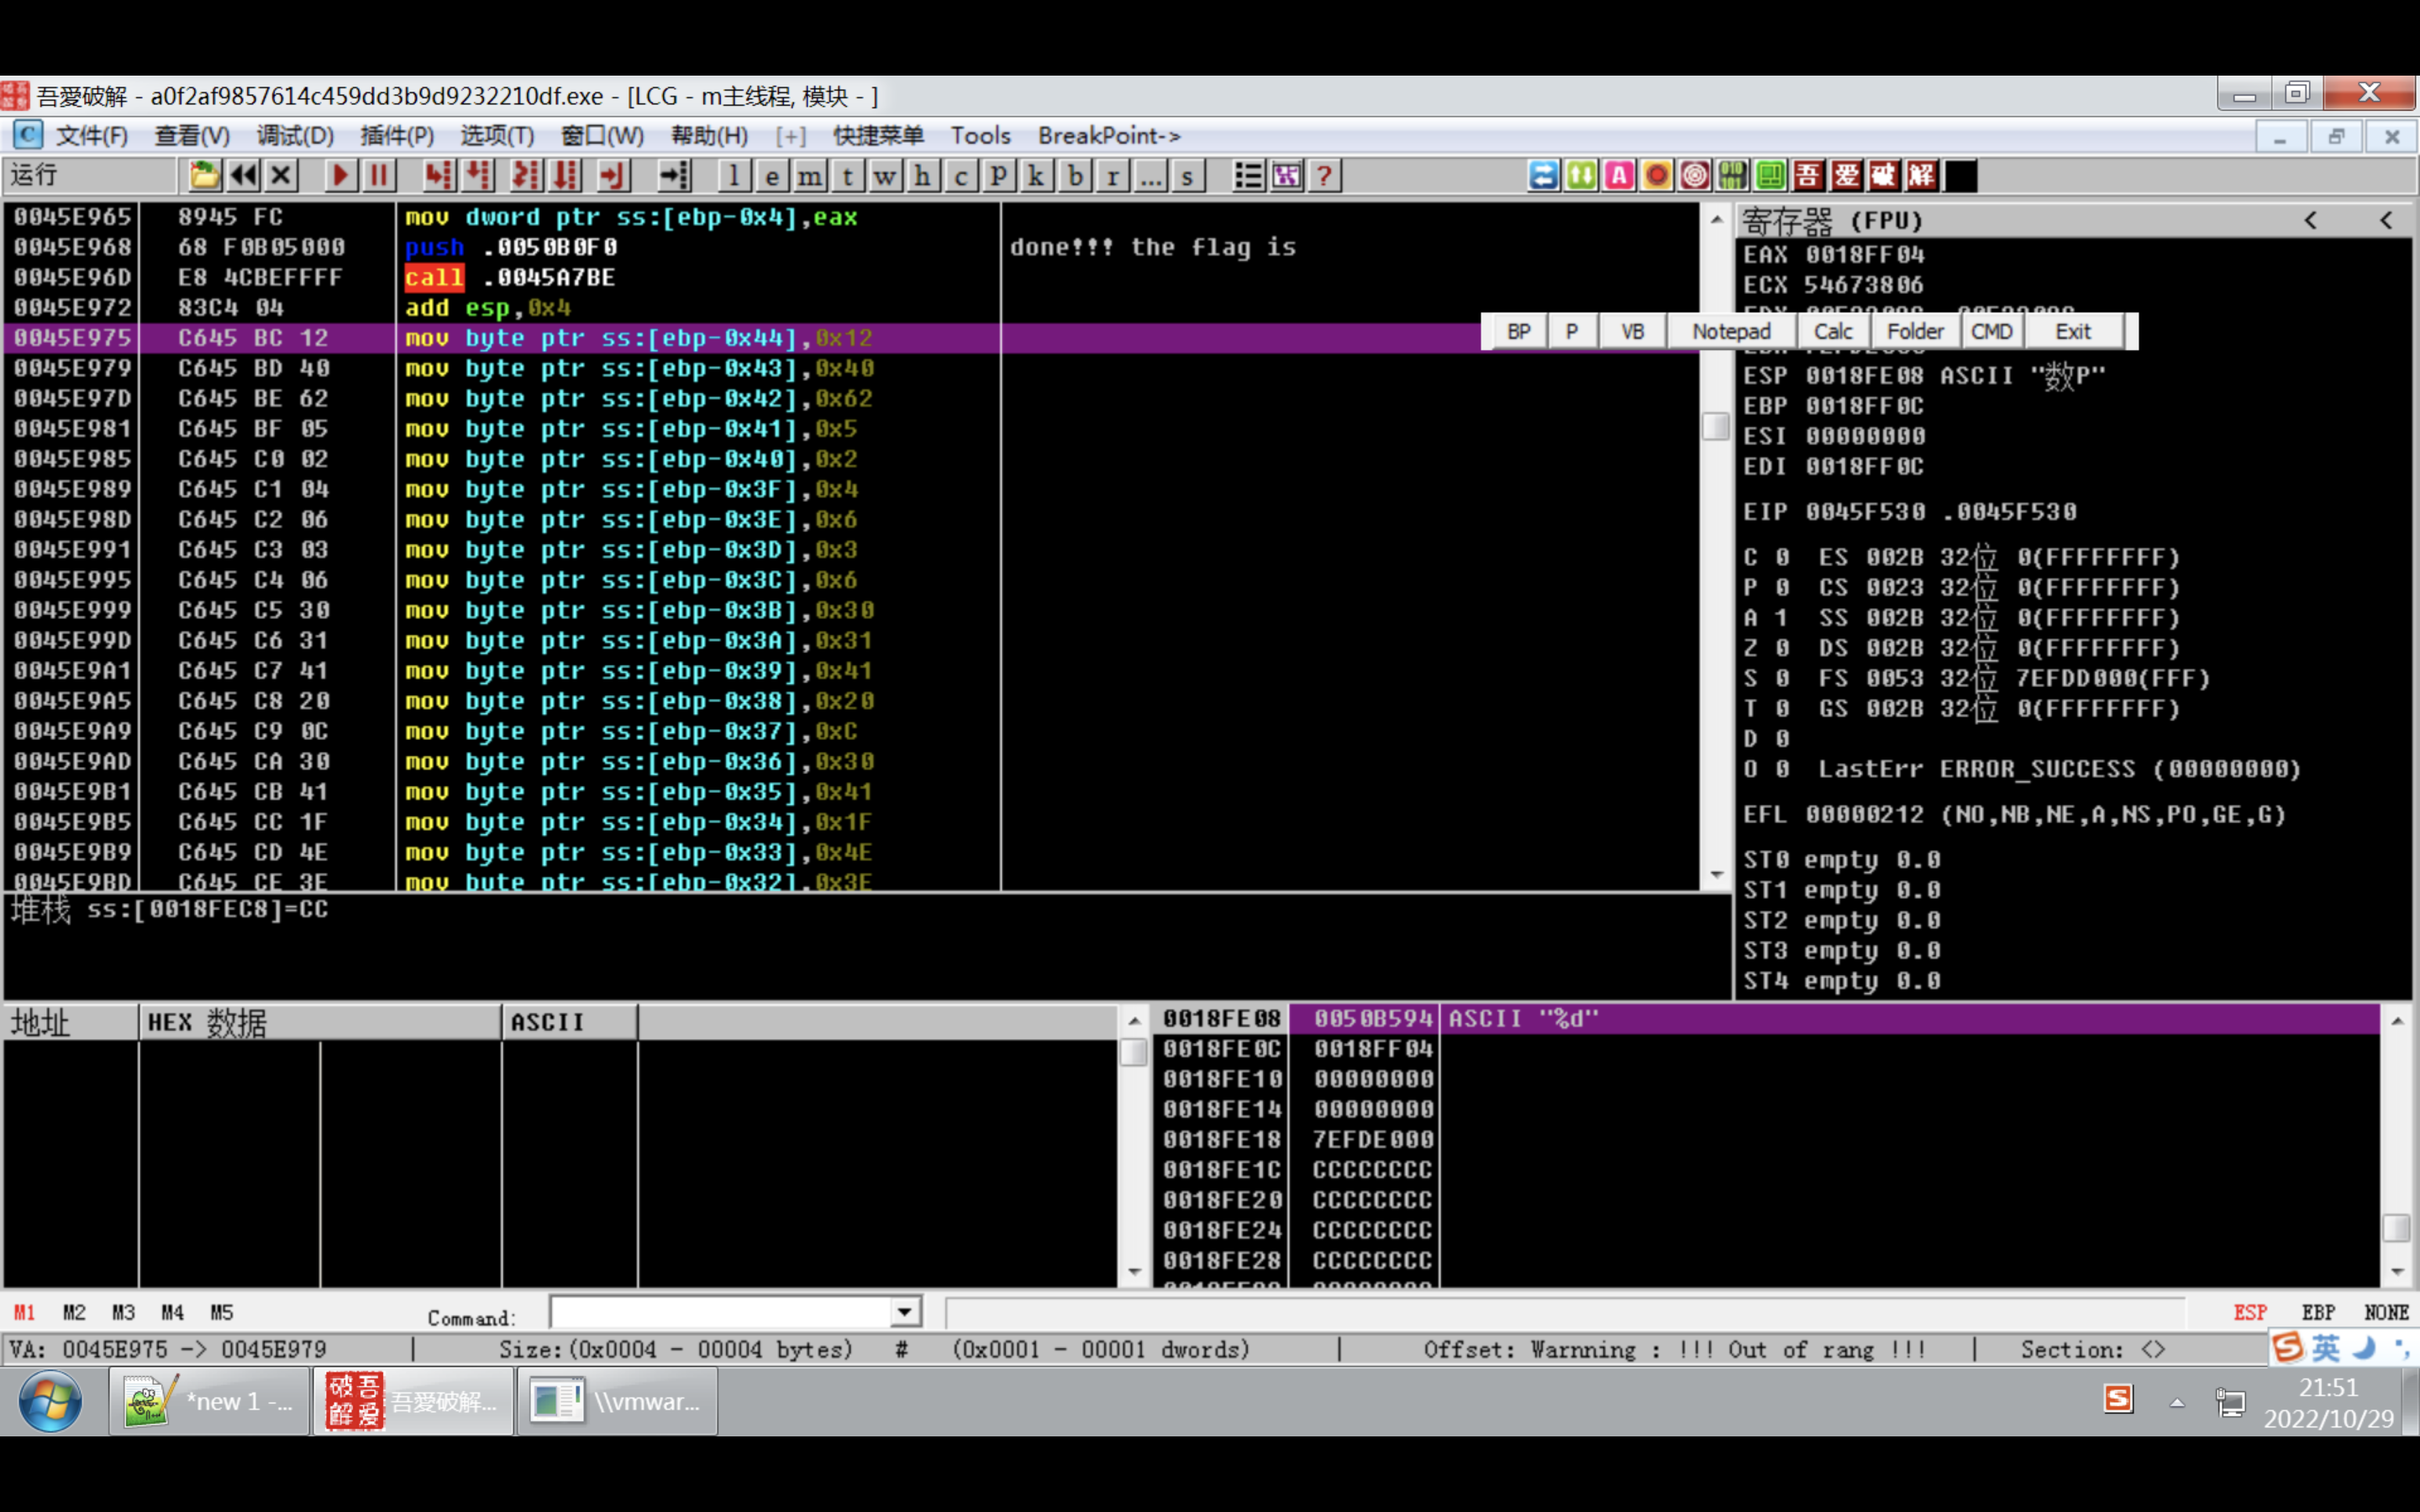Open Executable modules with 'e' button

pyautogui.click(x=772, y=176)
